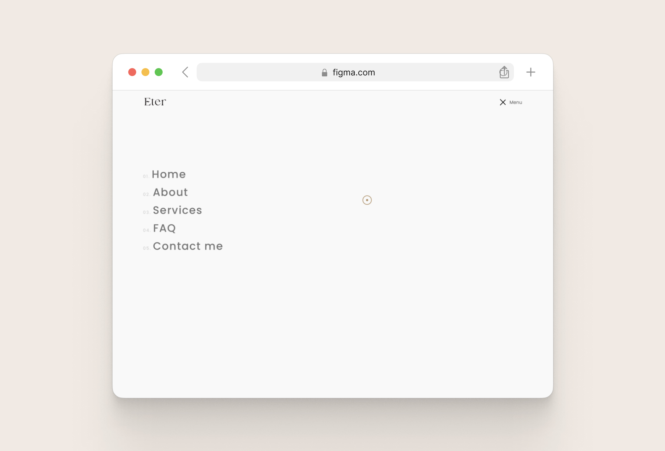Click the 03. number beside Services

click(146, 212)
